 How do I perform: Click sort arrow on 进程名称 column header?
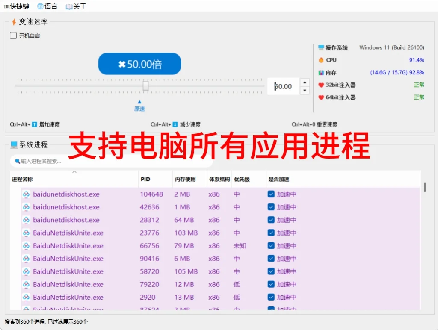(x=75, y=172)
